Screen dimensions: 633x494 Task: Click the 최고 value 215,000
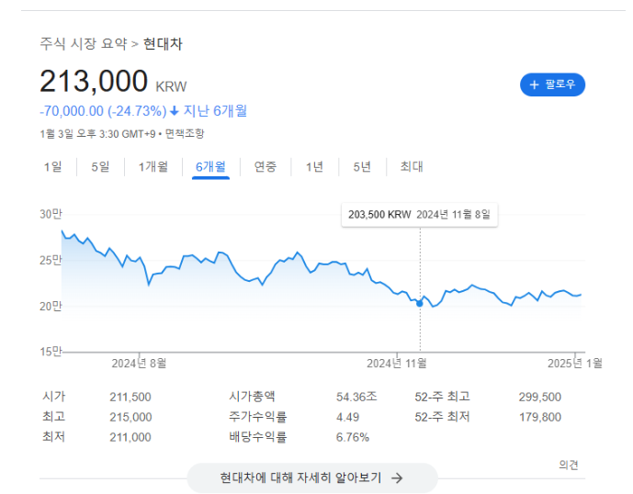pyautogui.click(x=130, y=417)
